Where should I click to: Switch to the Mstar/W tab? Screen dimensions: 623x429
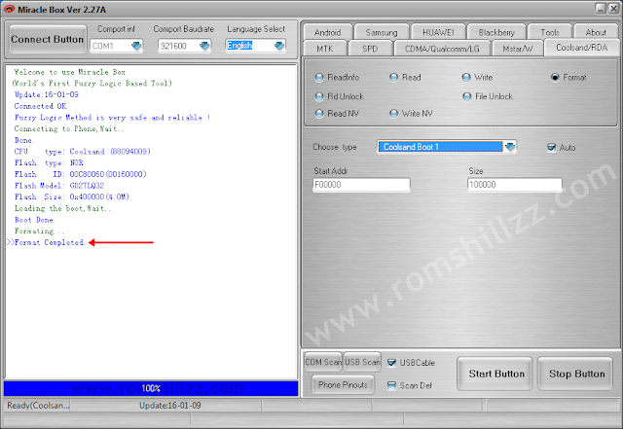517,49
